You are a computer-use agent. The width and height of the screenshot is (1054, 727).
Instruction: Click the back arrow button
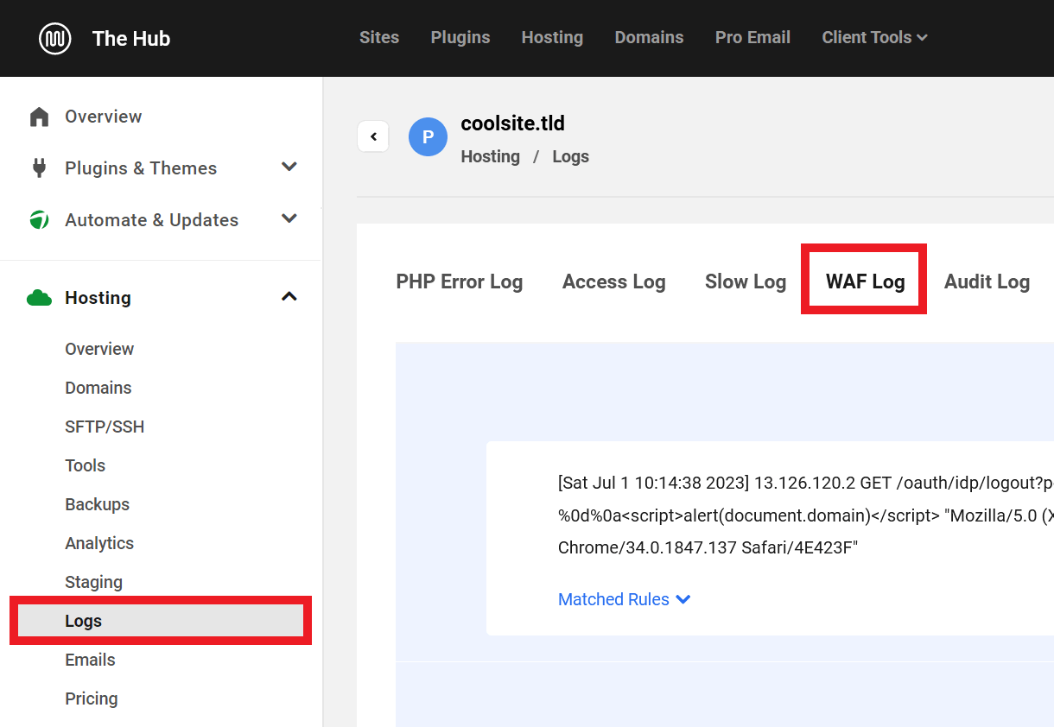(x=373, y=136)
